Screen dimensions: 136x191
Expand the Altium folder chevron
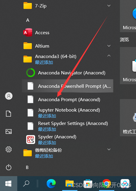[x=109, y=46]
